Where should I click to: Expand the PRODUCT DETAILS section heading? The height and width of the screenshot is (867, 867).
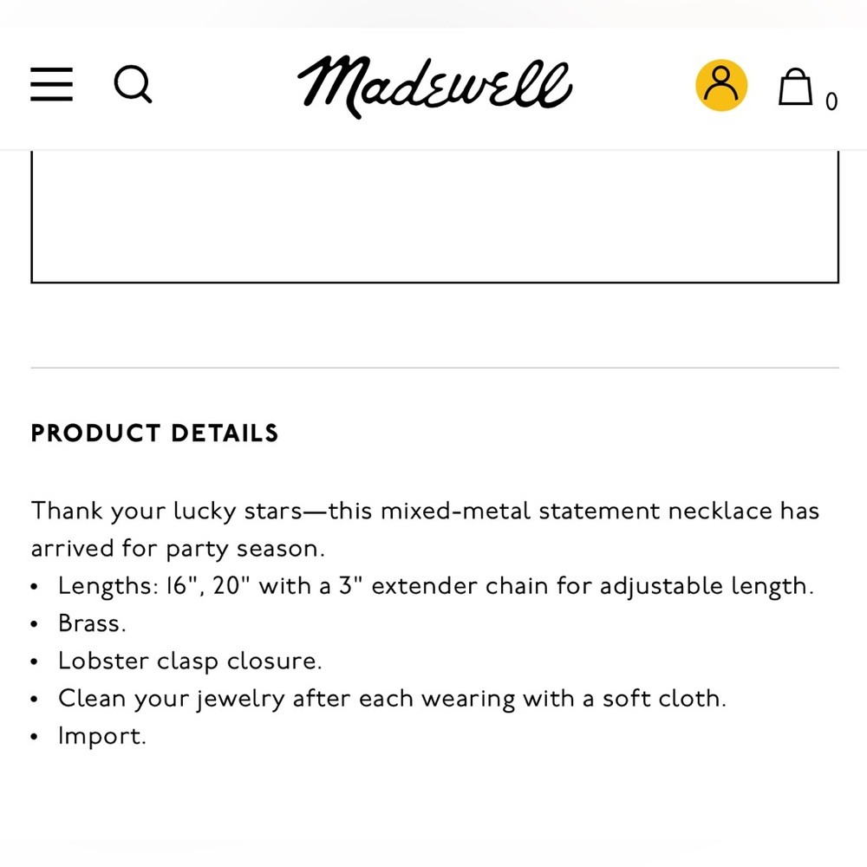pyautogui.click(x=154, y=433)
